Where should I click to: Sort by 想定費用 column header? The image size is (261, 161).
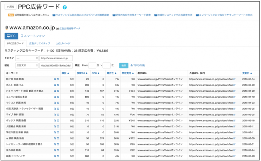(x=128, y=73)
